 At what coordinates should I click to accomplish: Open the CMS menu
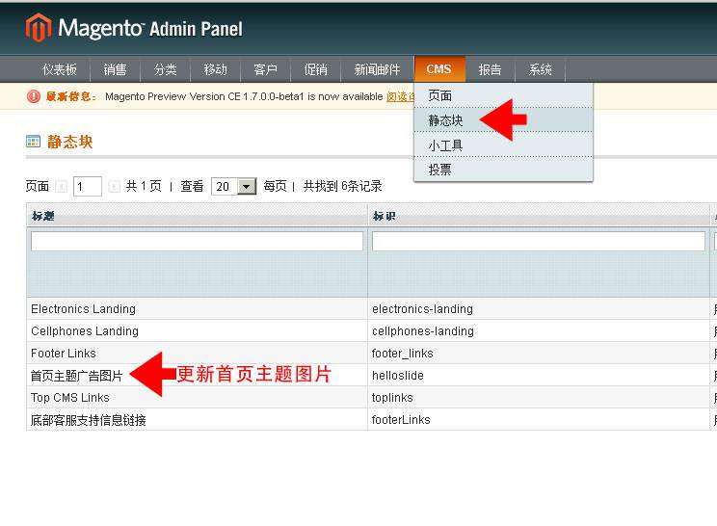[x=439, y=69]
